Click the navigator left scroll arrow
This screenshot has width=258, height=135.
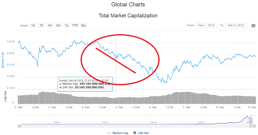click(19, 126)
